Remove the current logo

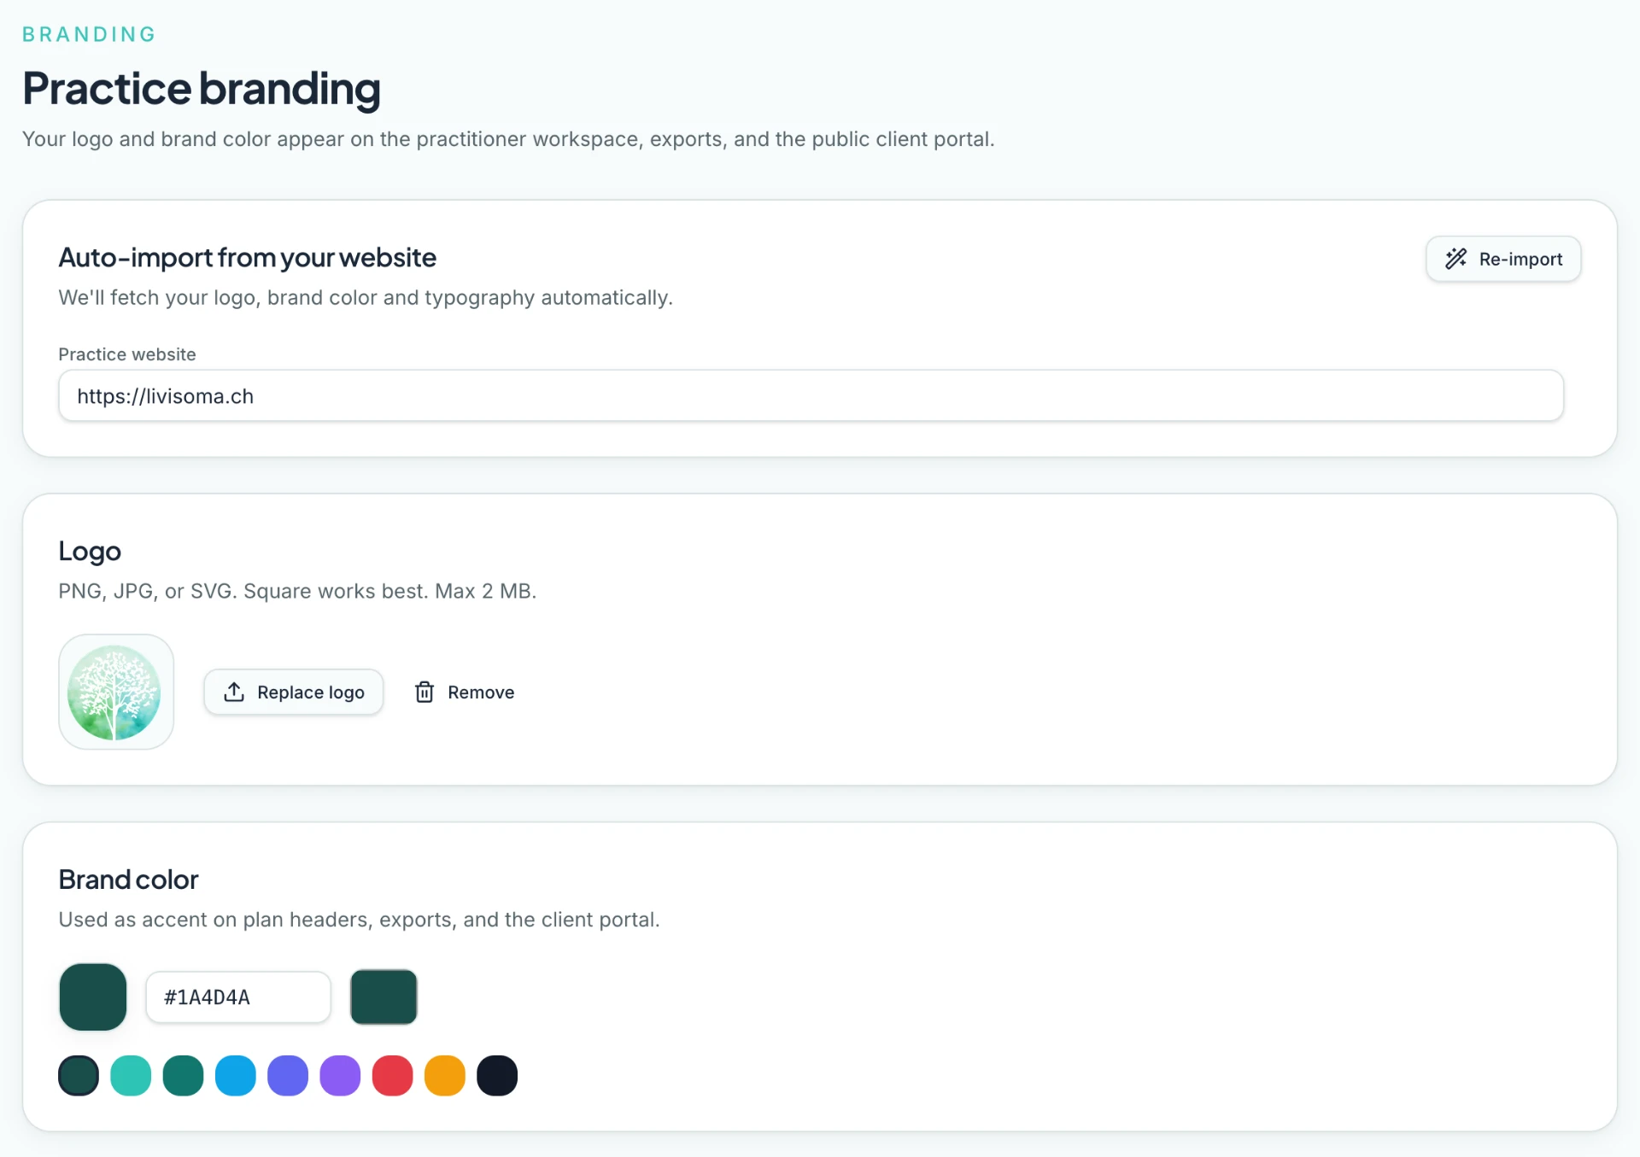[465, 692]
